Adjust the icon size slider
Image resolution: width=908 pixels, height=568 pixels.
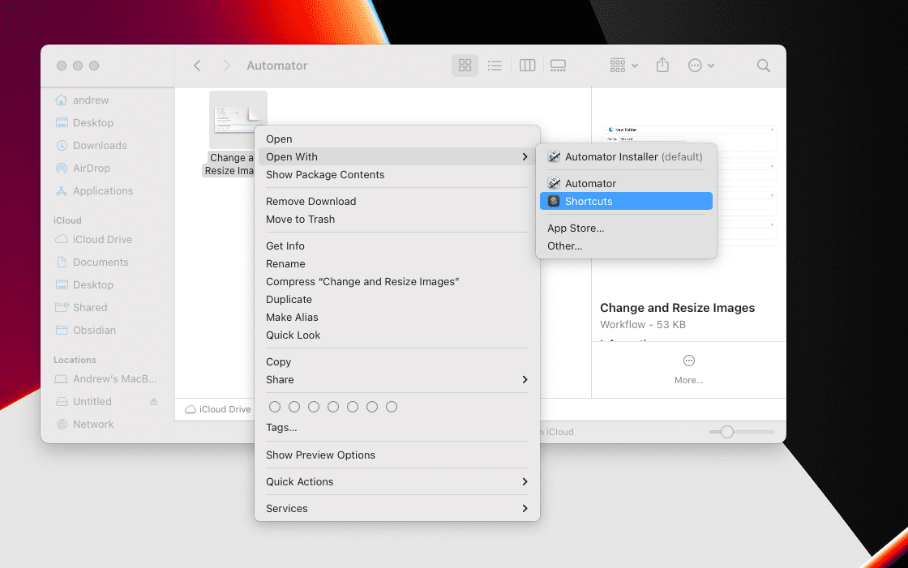(x=727, y=432)
